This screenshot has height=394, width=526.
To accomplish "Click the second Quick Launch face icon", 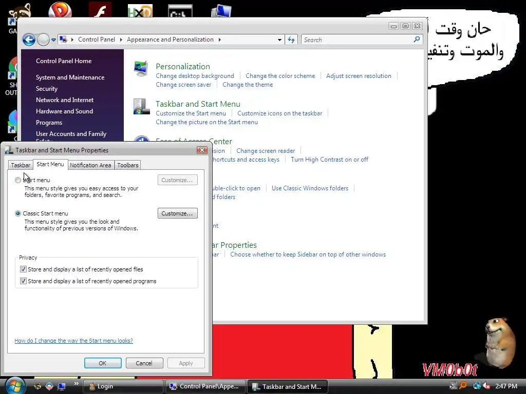I will (x=49, y=386).
